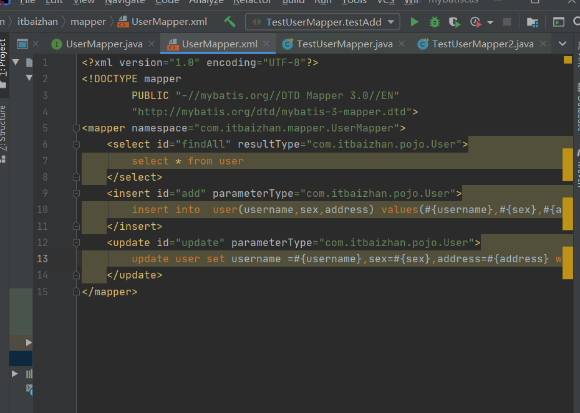580x413 pixels.
Task: Close the TestUserMapper.java tab
Action: (x=402, y=44)
